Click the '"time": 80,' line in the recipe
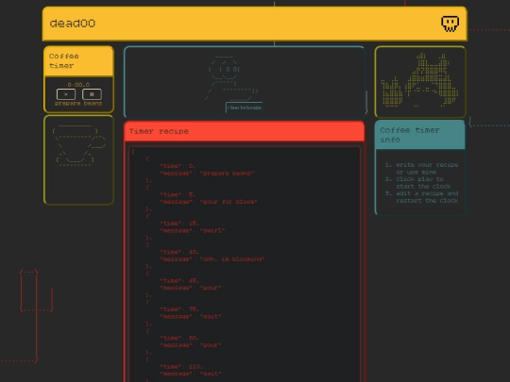 [x=179, y=338]
